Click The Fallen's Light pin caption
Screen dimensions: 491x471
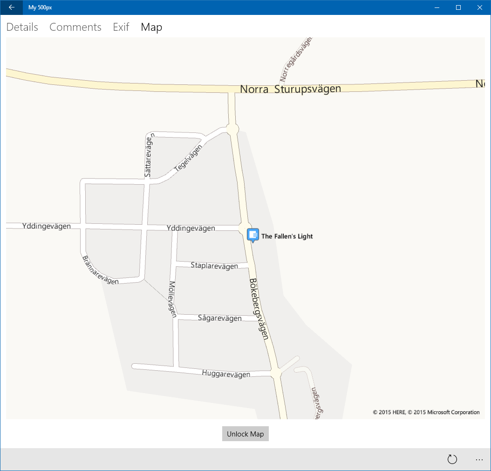(287, 236)
